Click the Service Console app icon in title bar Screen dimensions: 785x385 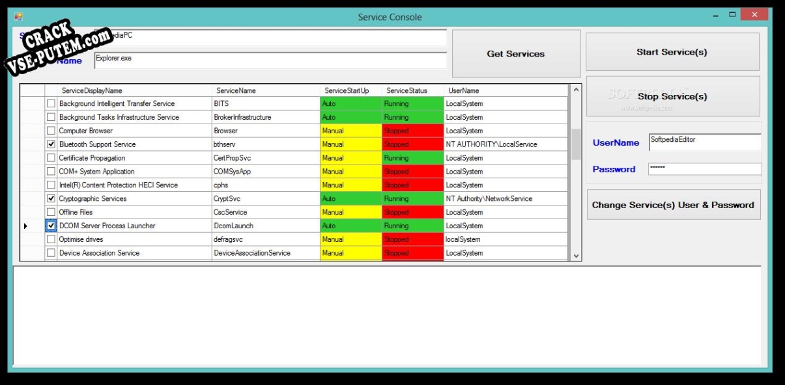tap(18, 16)
